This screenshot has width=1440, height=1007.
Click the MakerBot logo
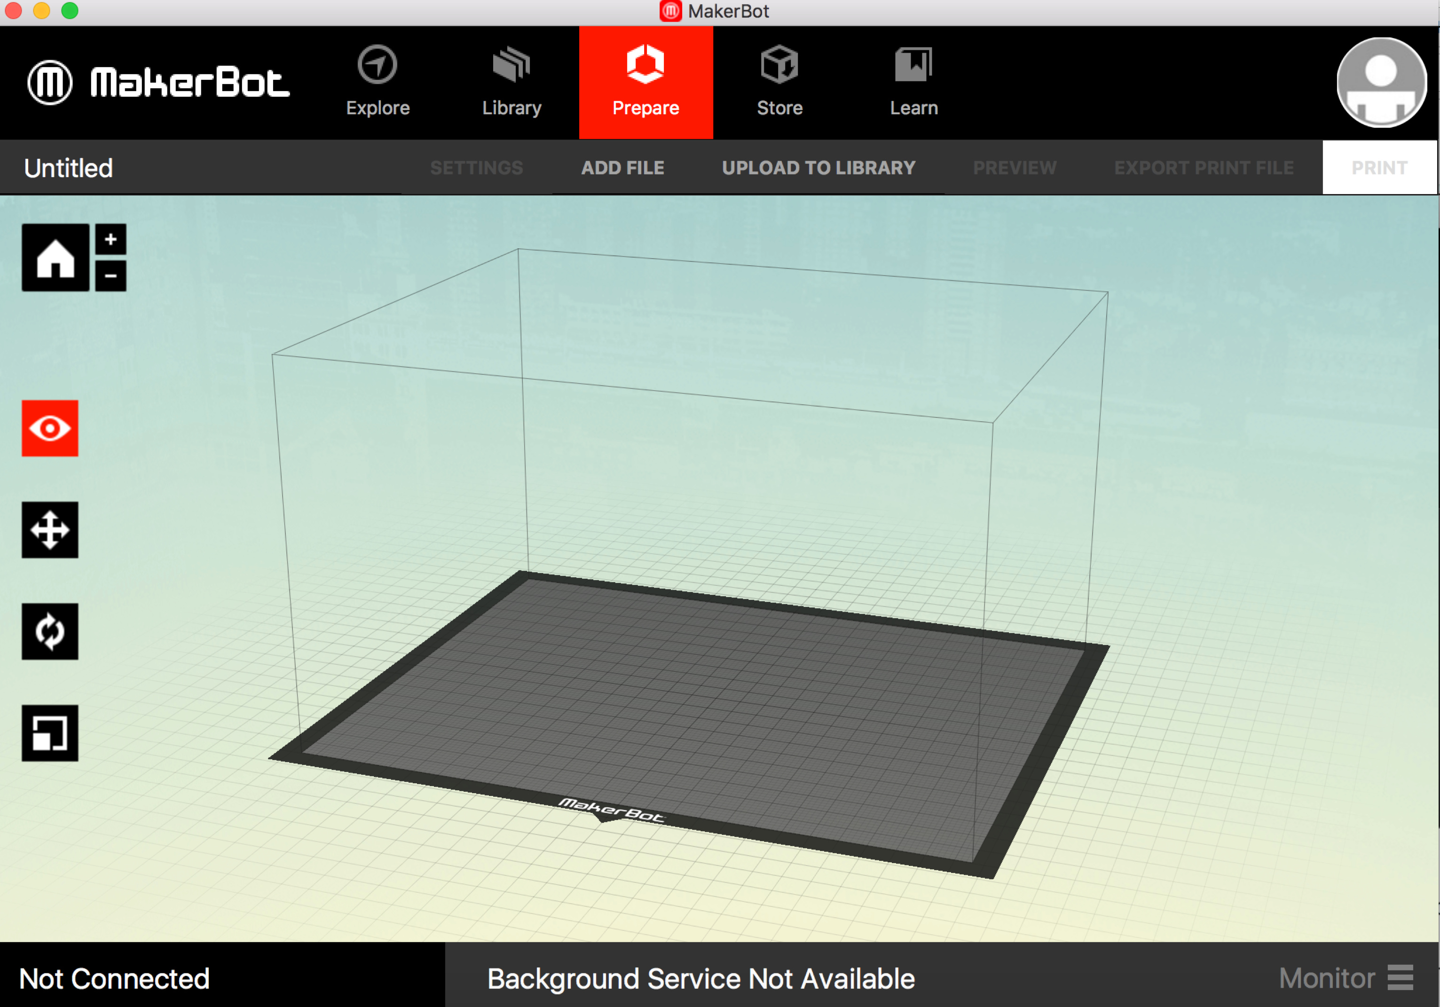[x=159, y=82]
